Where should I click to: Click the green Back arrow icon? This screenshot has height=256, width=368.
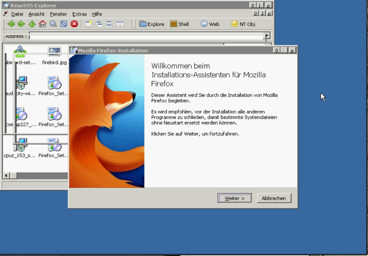11,24
